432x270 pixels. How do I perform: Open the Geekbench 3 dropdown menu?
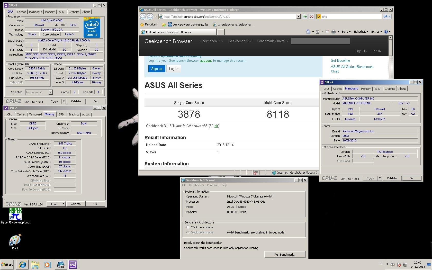(x=211, y=41)
